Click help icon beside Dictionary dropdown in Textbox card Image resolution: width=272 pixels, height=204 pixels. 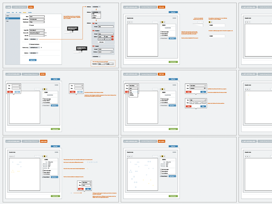tap(113, 52)
